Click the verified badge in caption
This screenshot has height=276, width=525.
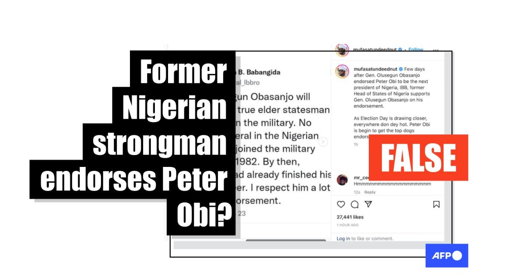tap(400, 69)
